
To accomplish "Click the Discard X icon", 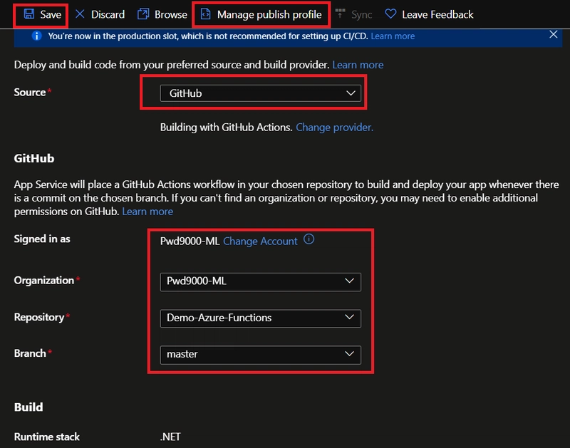I will [80, 14].
